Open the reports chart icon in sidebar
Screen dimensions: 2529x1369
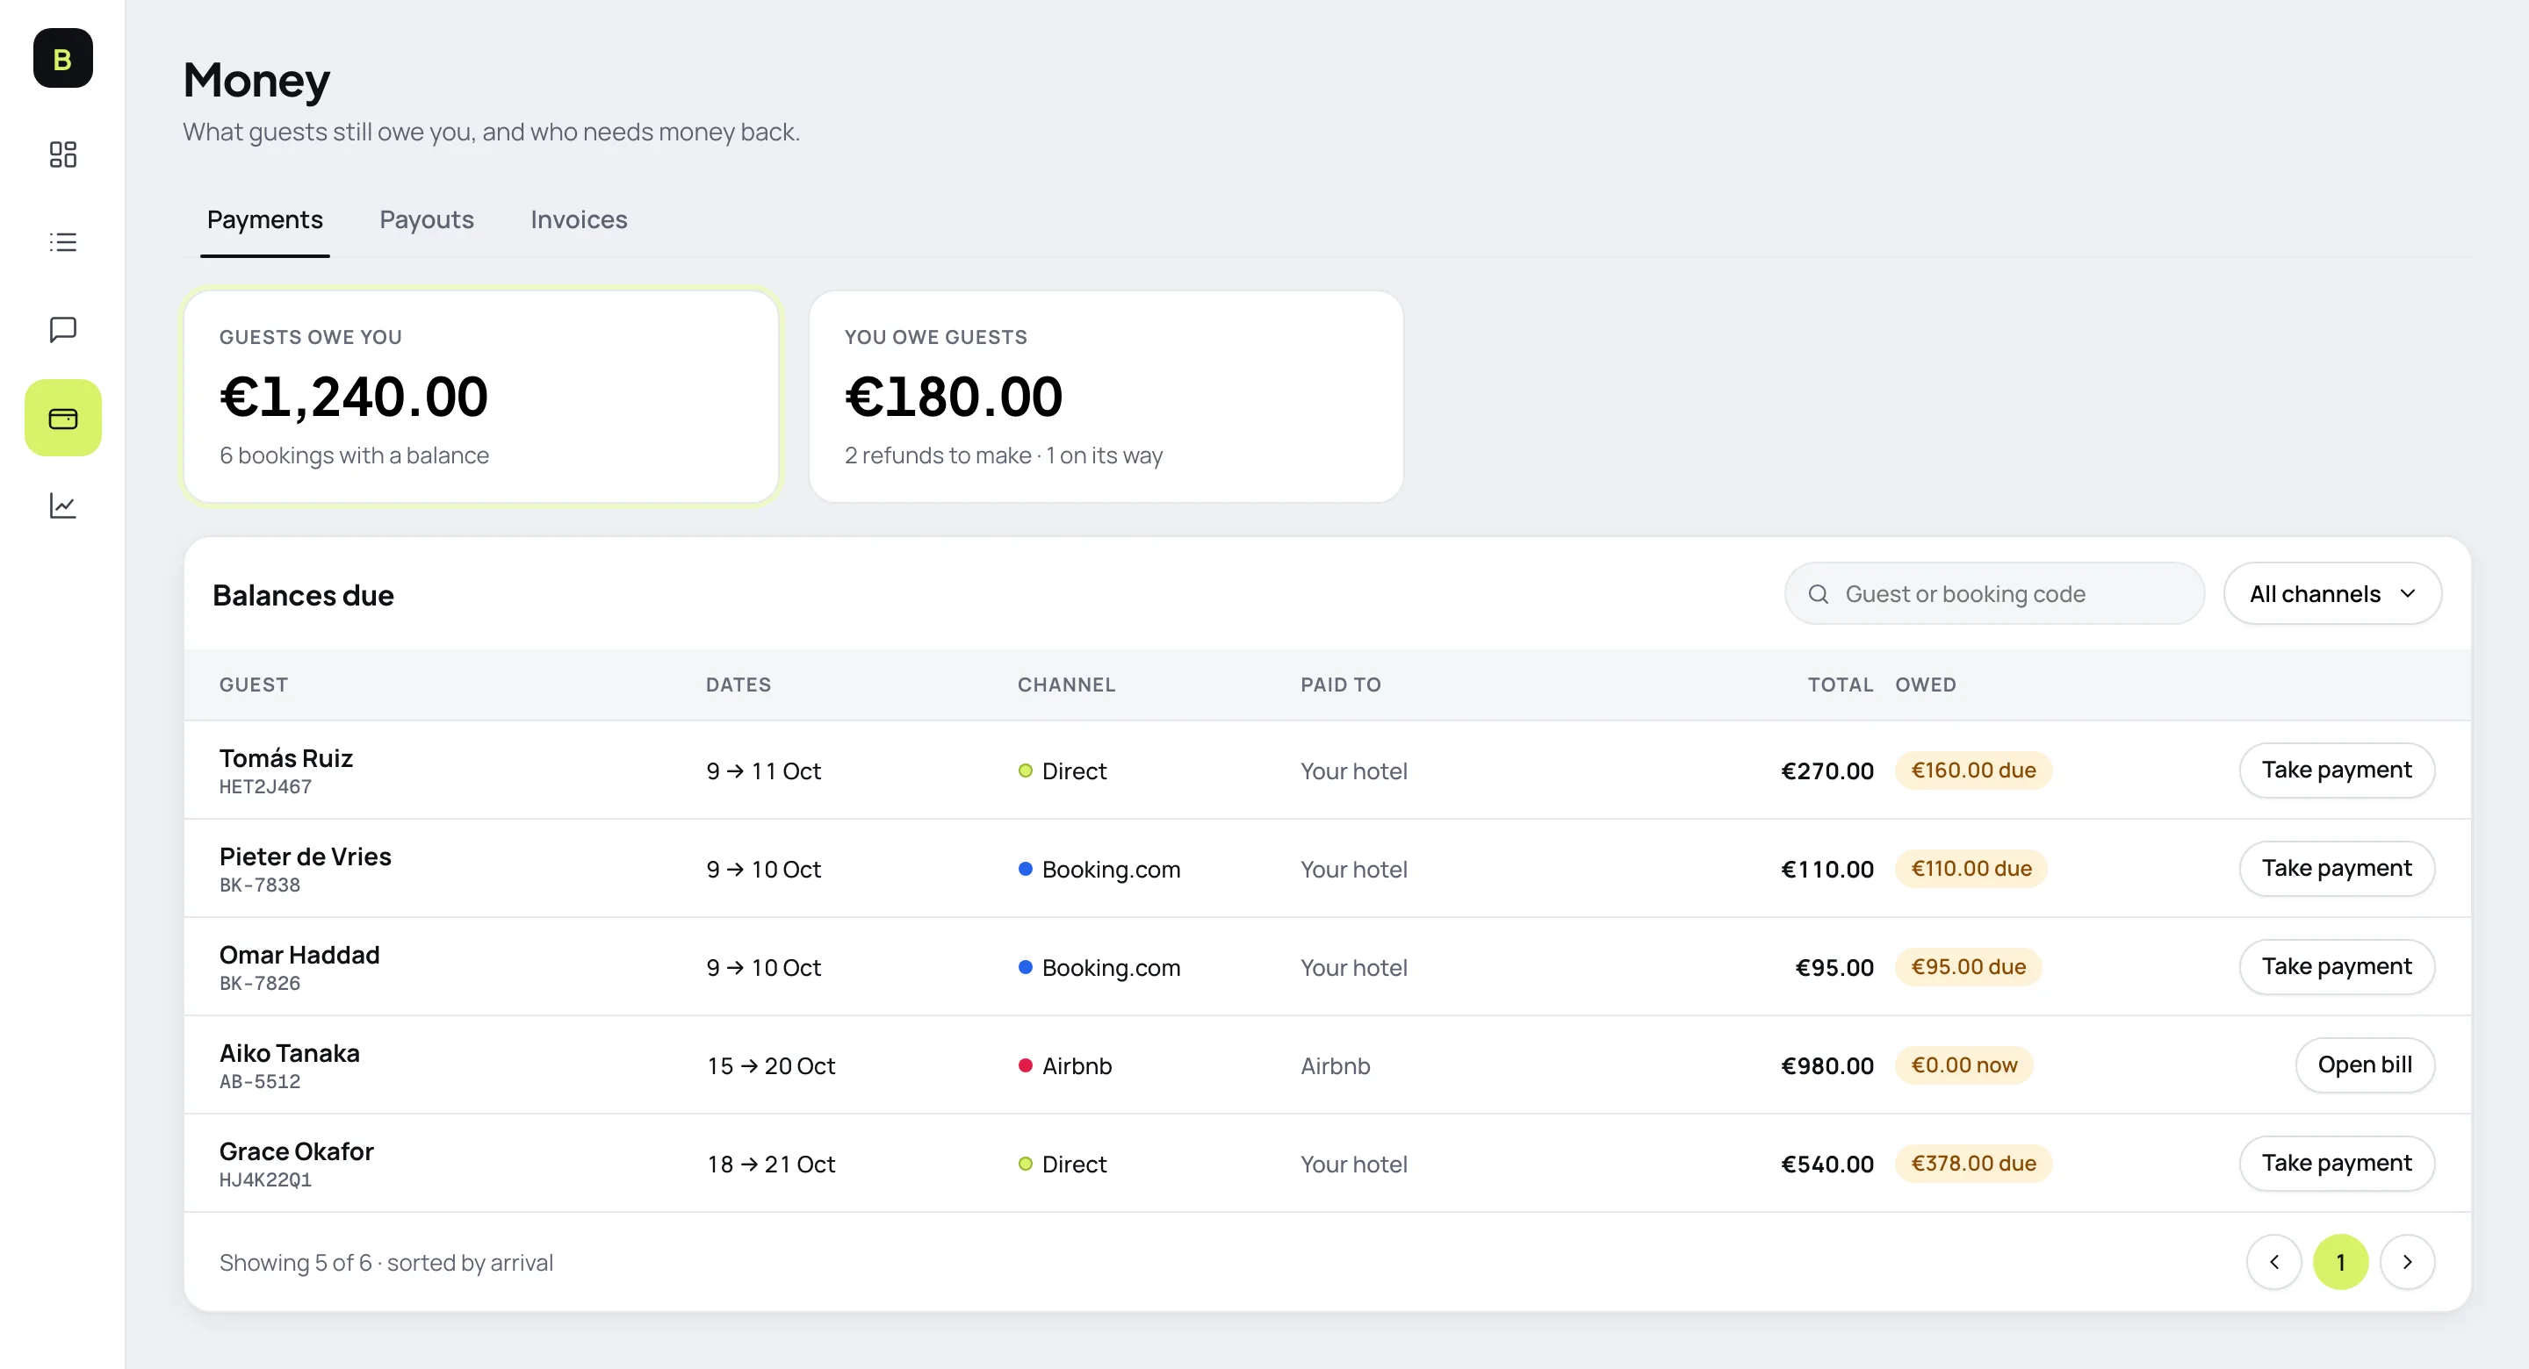coord(63,505)
